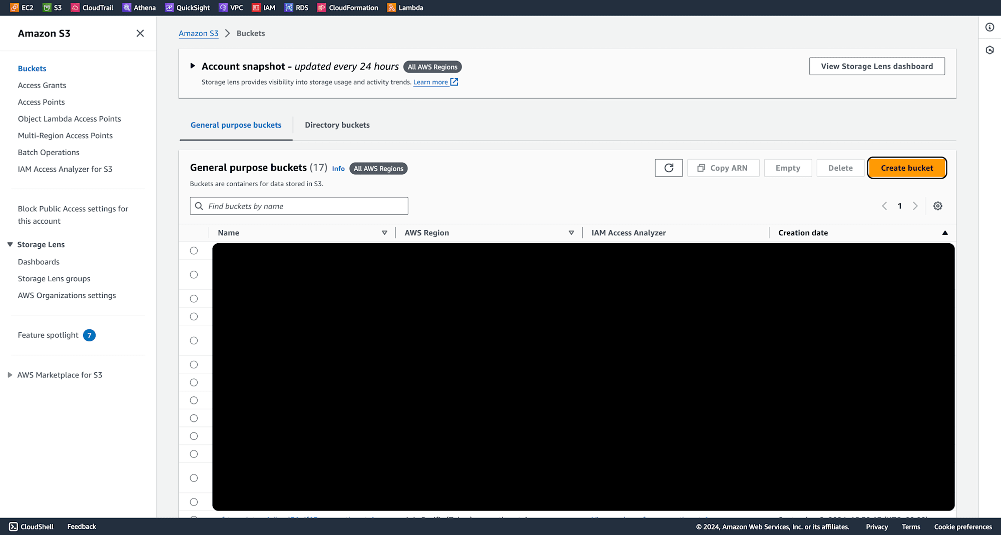The image size is (1001, 535).
Task: Open Buckets in side navigation
Action: (32, 69)
